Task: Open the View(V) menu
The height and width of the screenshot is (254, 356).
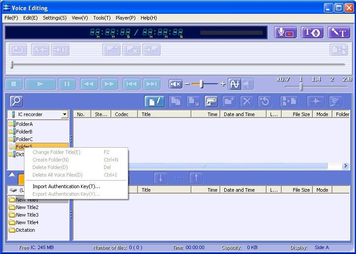Action: [80, 18]
